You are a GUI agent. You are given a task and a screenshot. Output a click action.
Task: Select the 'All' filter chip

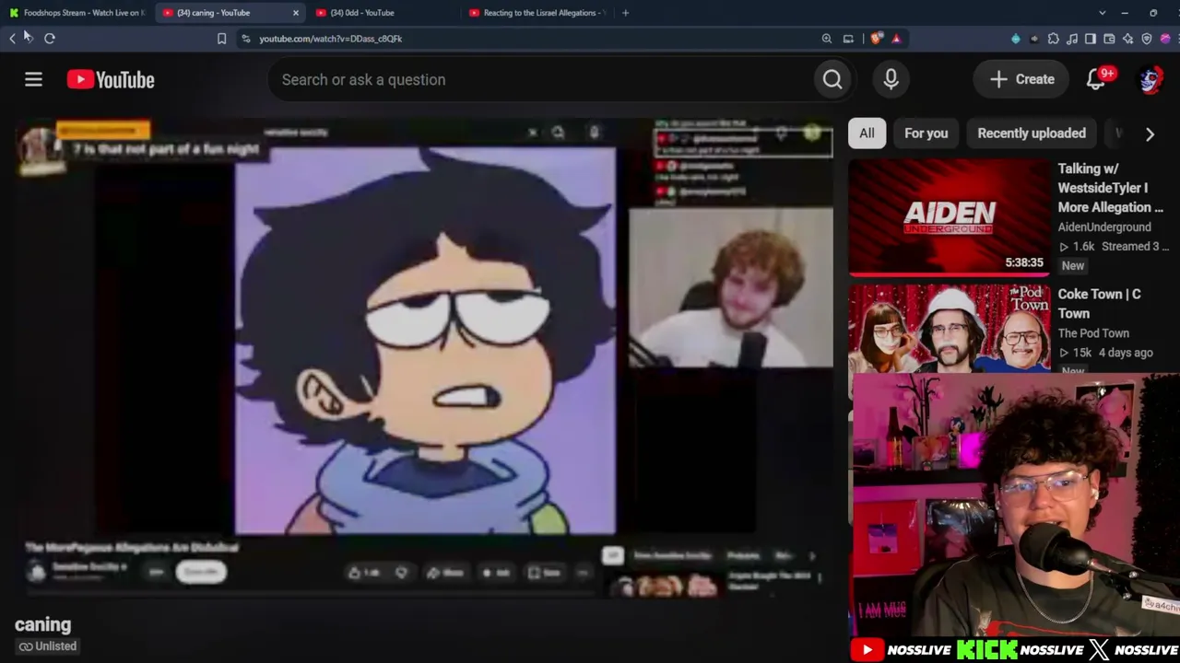[x=867, y=134]
